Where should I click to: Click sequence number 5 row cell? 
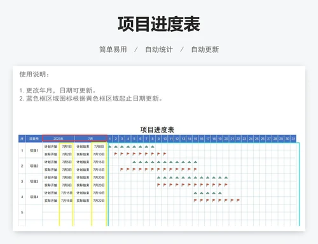pyautogui.click(x=22, y=212)
